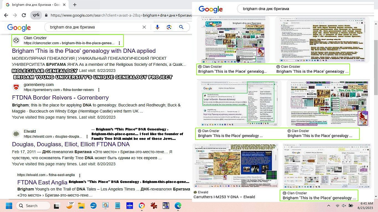The height and width of the screenshot is (212, 378).
Task: Show hidden icons in system tray
Action: 329,206
